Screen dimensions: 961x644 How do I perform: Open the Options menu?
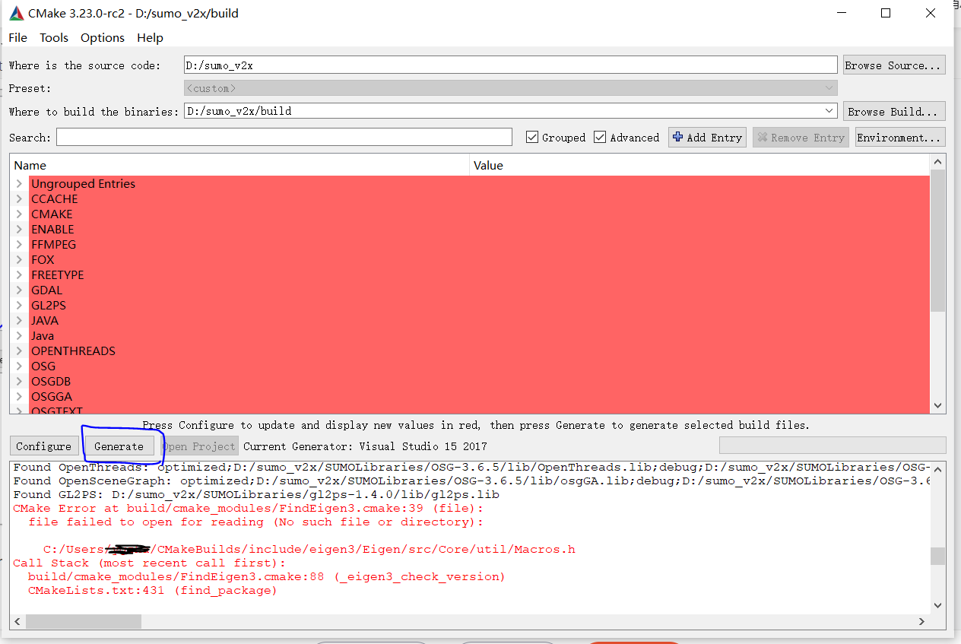103,38
